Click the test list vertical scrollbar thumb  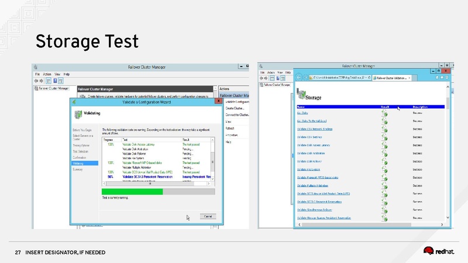(212, 162)
